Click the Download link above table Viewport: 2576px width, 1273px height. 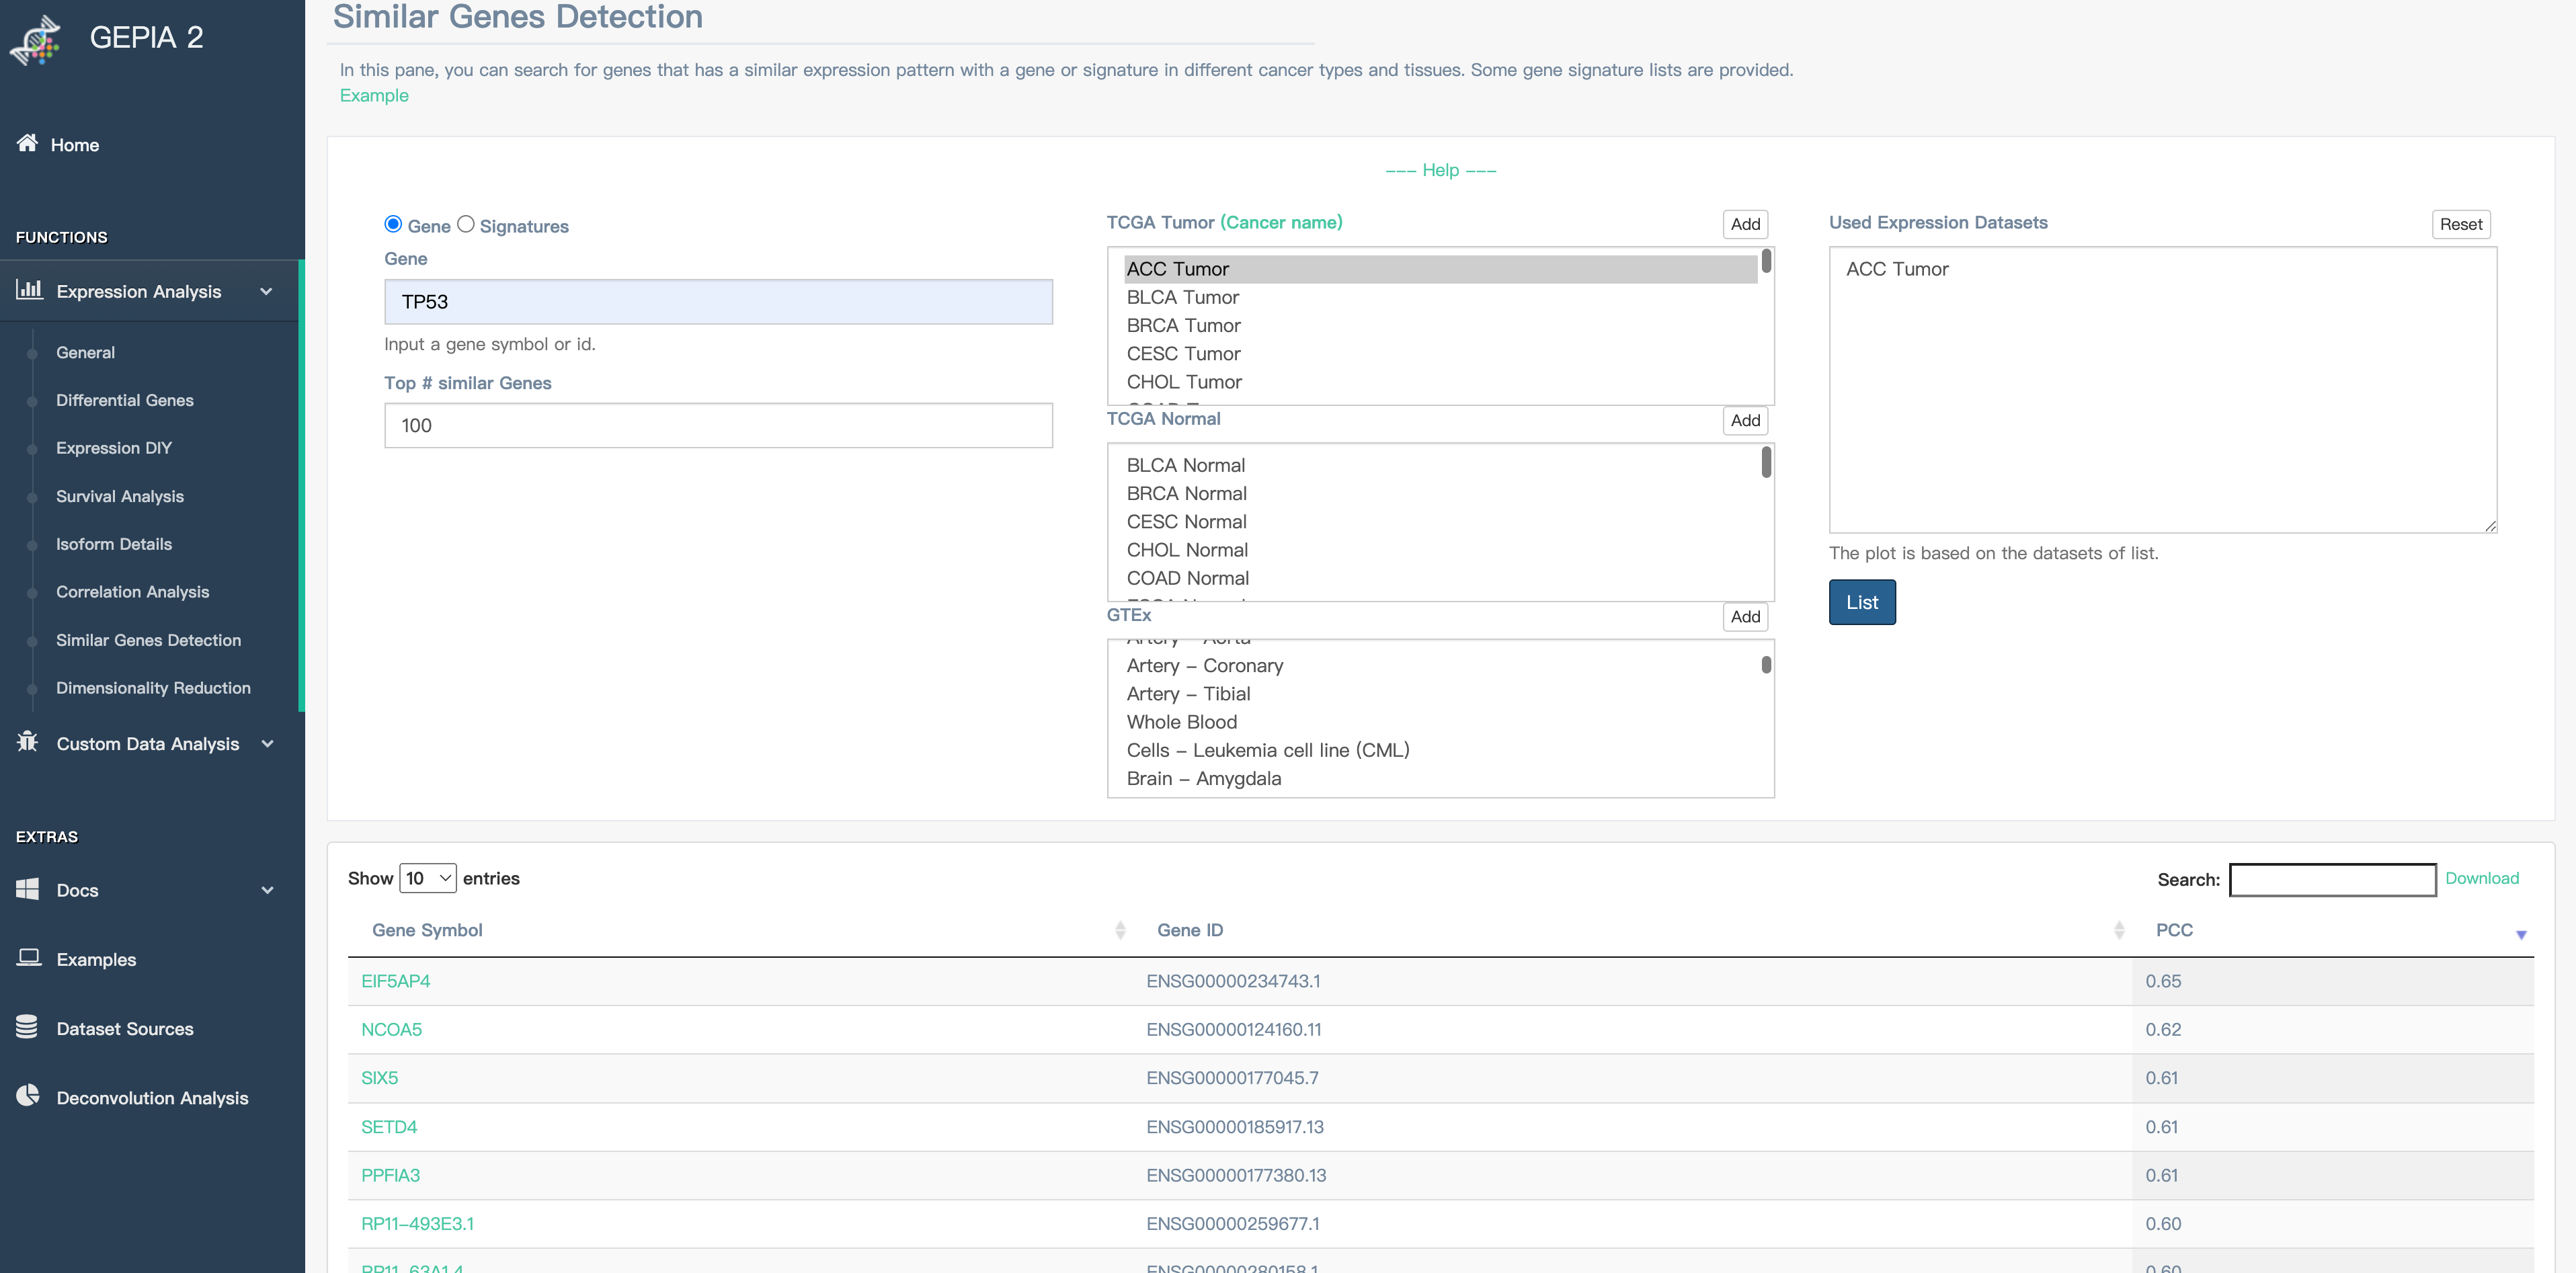[x=2481, y=878]
